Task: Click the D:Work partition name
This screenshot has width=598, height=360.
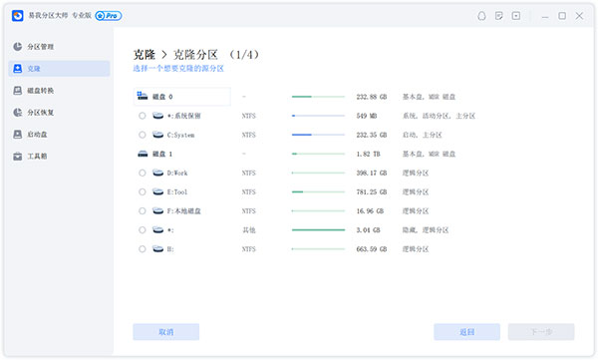Action: (177, 173)
